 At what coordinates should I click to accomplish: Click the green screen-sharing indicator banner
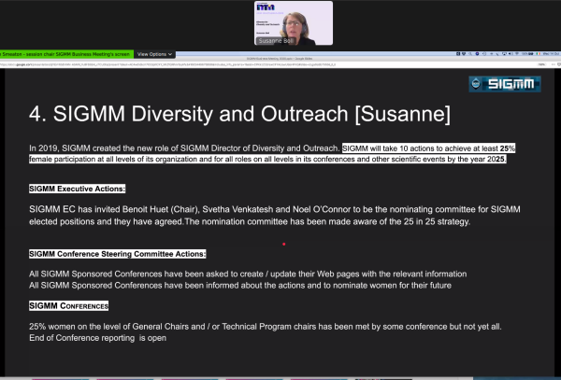point(66,54)
